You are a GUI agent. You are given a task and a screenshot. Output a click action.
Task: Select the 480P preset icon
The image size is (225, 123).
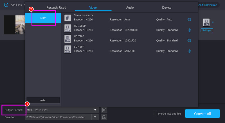point(67,49)
